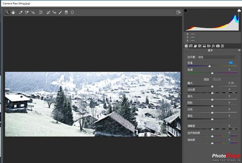This screenshot has height=163, width=242.
Task: Select the Graduated Filter tool
Action: [66, 12]
